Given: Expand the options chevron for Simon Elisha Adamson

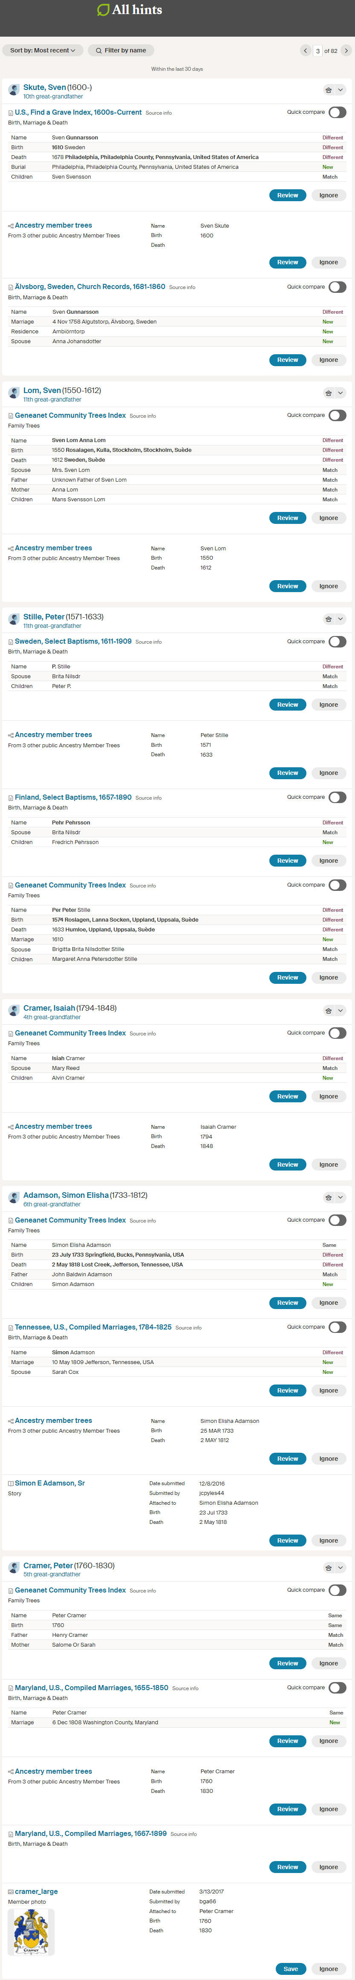Looking at the screenshot, I should tap(341, 1197).
